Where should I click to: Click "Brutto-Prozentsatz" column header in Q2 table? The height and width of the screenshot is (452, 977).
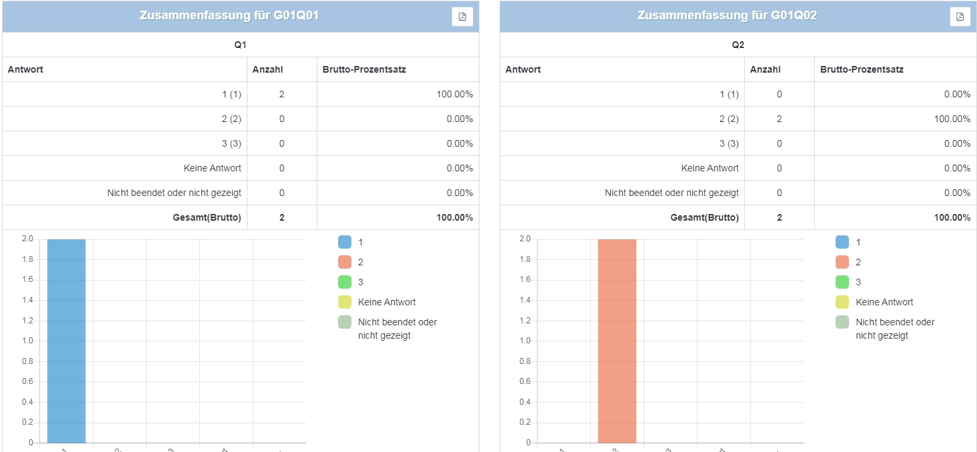pos(862,69)
